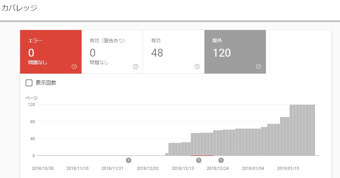Image resolution: width=340 pixels, height=178 pixels.
Task: Click the red error segment under the bars
Action: (x=202, y=155)
